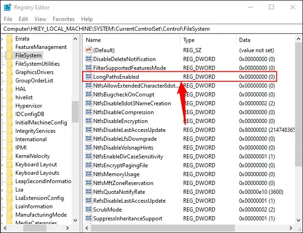Image resolution: width=303 pixels, height=233 pixels.
Task: Expand the GraphicsDrivers key
Action: (x=2, y=72)
